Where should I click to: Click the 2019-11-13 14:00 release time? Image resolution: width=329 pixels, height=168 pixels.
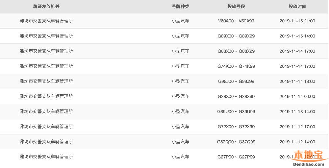point(297,112)
